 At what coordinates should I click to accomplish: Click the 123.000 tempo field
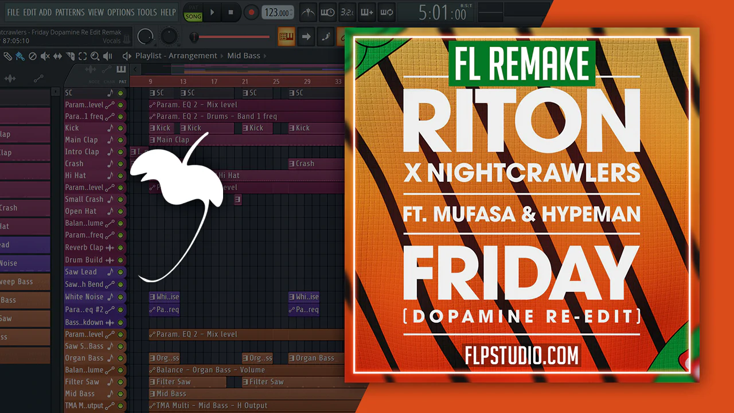(x=277, y=12)
